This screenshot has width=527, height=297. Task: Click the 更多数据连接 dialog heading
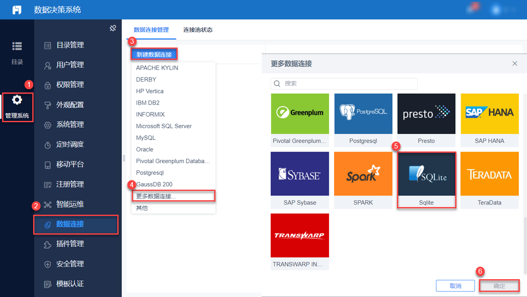[292, 64]
